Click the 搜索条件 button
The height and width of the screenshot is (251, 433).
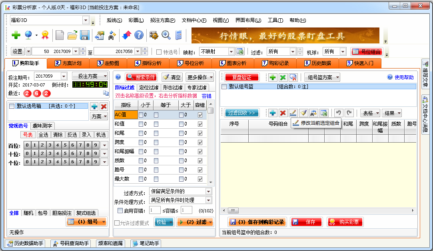coord(142,77)
